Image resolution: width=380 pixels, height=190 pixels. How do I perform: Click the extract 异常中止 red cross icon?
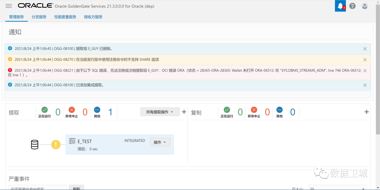click(x=72, y=110)
